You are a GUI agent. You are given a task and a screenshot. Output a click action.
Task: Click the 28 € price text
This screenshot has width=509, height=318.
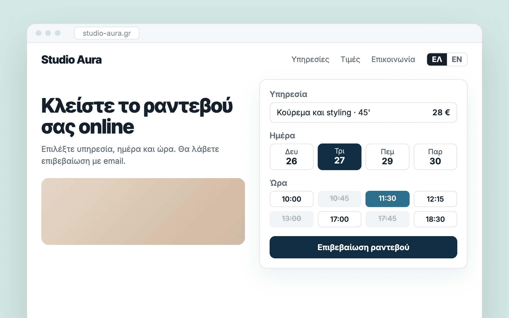(441, 112)
